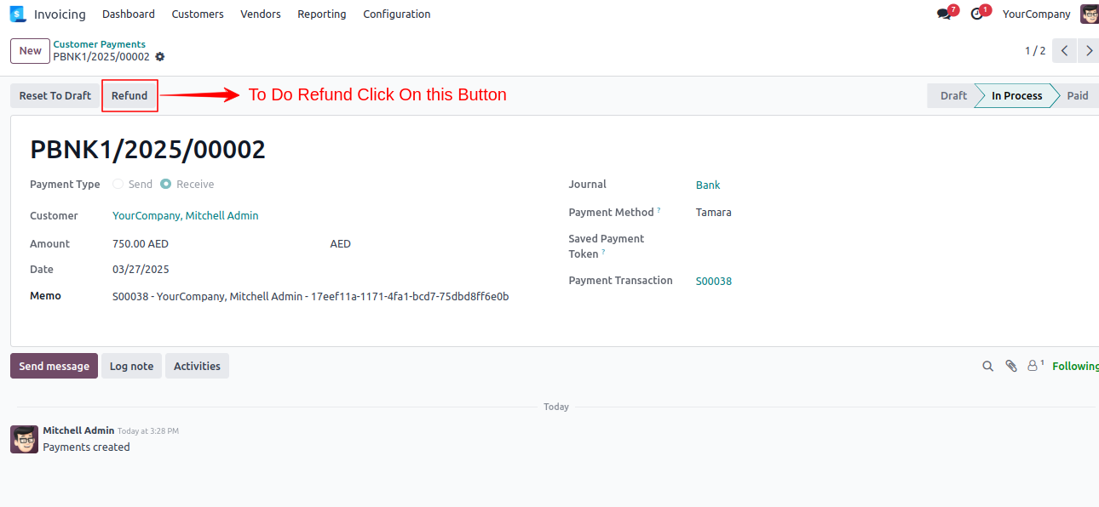1099x507 pixels.
Task: Click Mitchell Admin avatar in top bar
Action: coord(1090,14)
